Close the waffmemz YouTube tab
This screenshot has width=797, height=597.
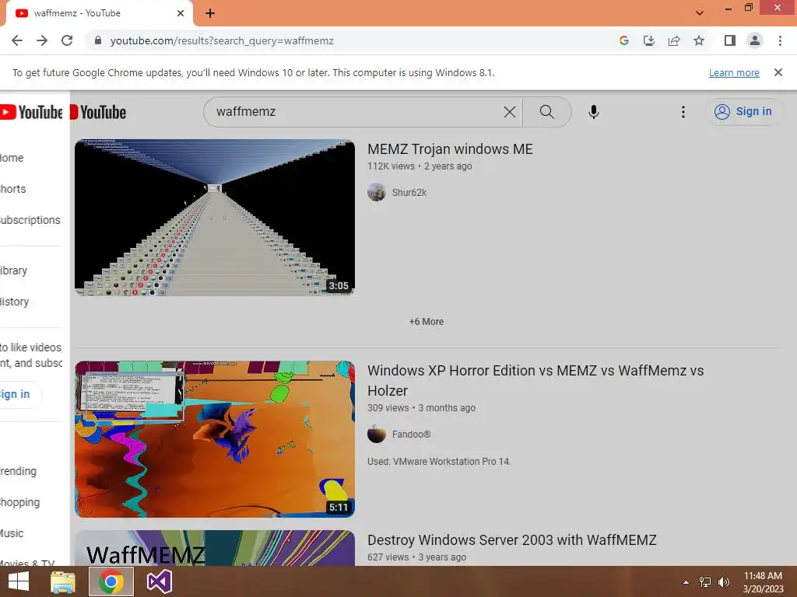181,13
